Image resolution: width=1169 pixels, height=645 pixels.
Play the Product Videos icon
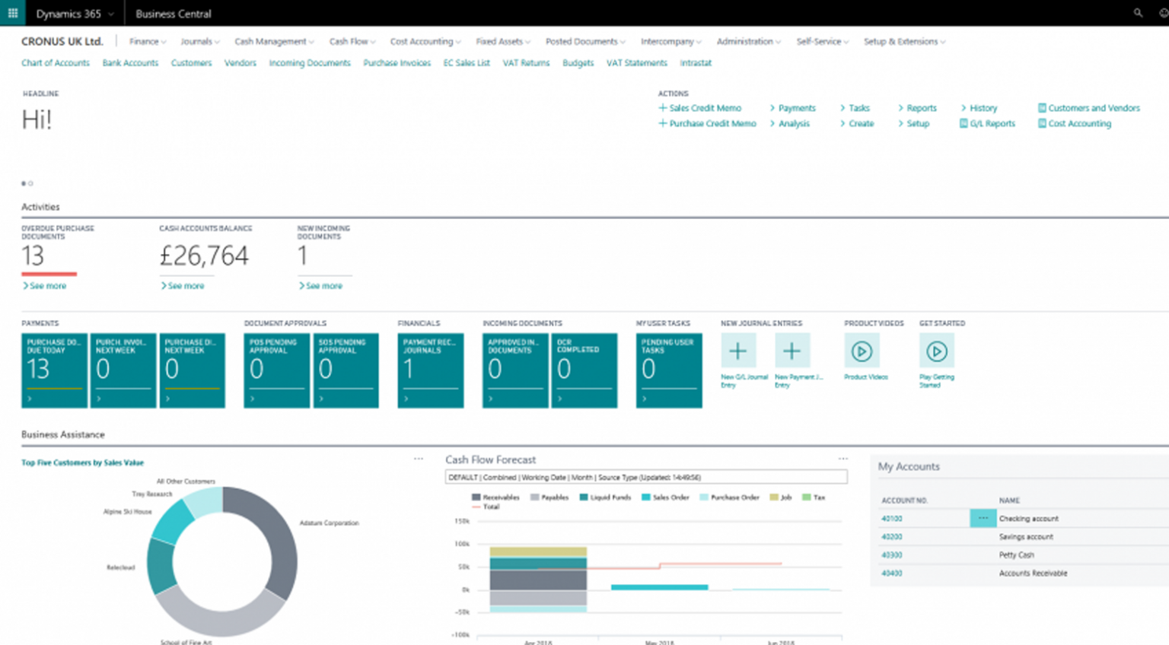point(862,351)
